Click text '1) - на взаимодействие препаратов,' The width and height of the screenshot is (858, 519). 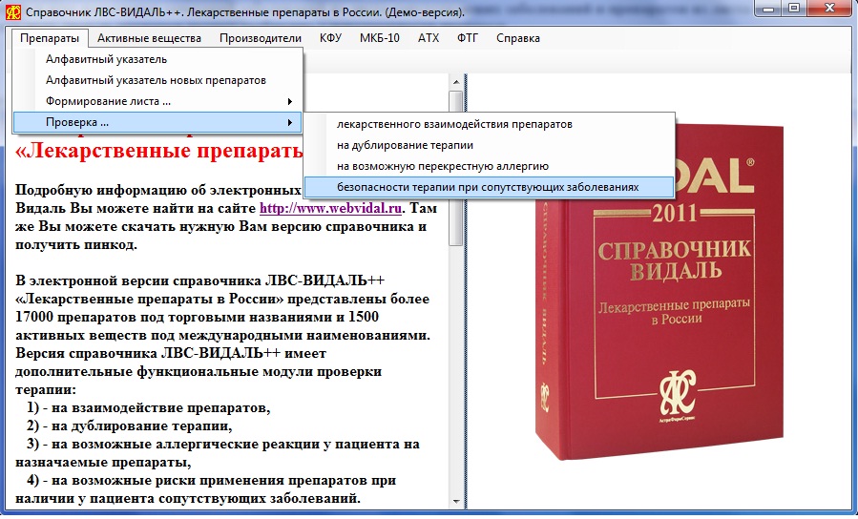[149, 407]
